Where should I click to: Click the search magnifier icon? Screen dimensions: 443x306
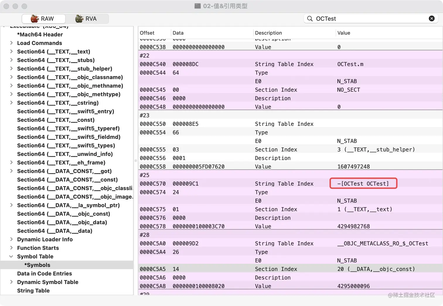[x=310, y=18]
